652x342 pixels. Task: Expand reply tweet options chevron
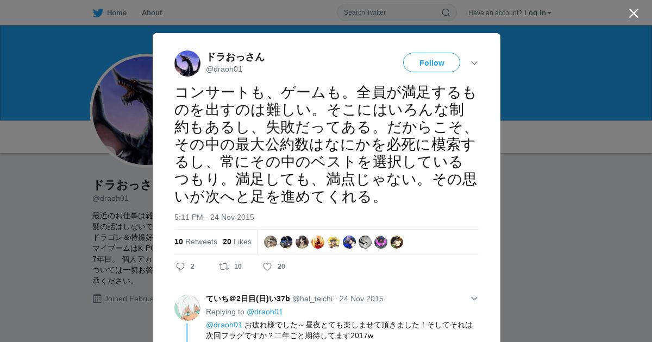point(474,299)
